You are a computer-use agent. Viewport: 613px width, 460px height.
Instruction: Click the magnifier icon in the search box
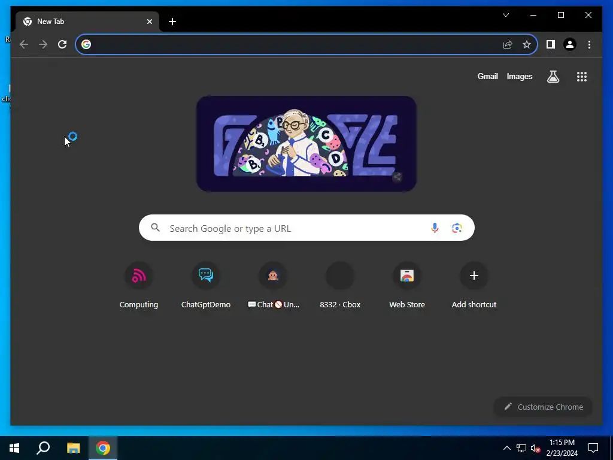[156, 228]
